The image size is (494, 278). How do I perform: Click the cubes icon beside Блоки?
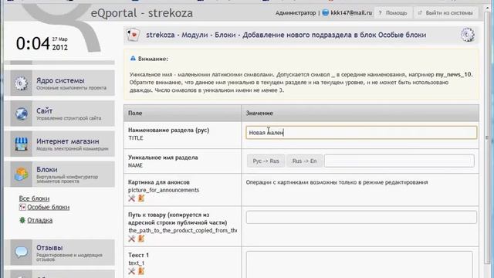coord(21,174)
